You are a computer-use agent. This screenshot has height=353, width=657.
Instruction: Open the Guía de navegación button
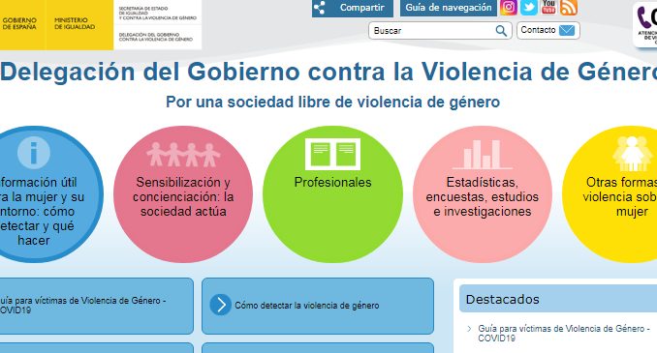point(449,8)
